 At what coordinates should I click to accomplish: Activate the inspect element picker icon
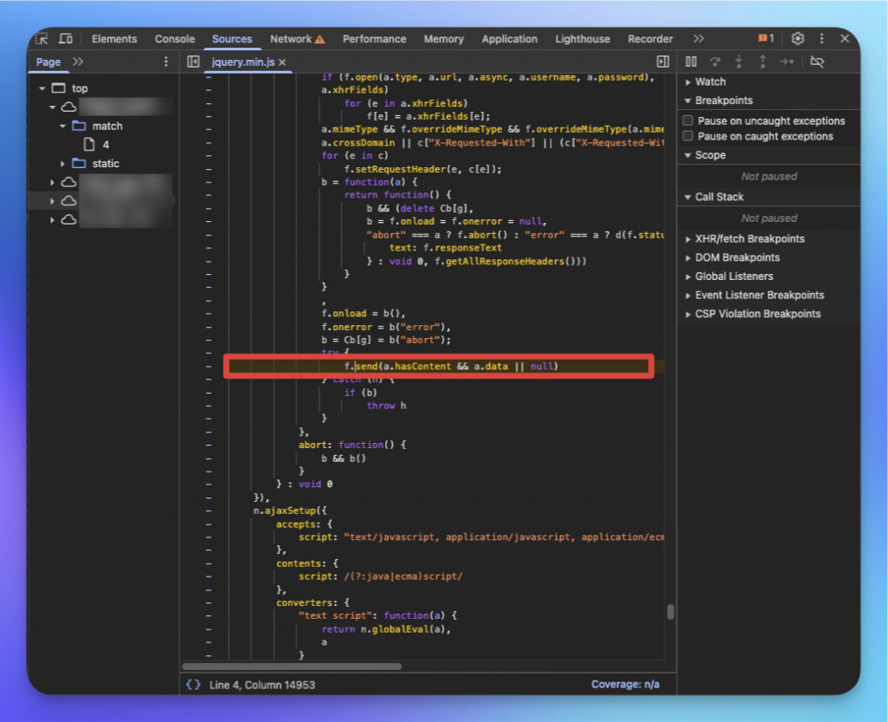pos(42,38)
